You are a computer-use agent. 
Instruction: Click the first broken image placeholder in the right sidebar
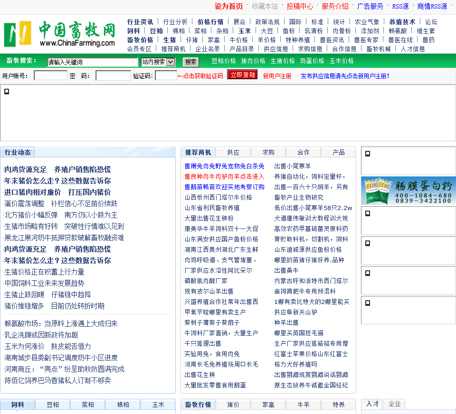tap(368, 153)
